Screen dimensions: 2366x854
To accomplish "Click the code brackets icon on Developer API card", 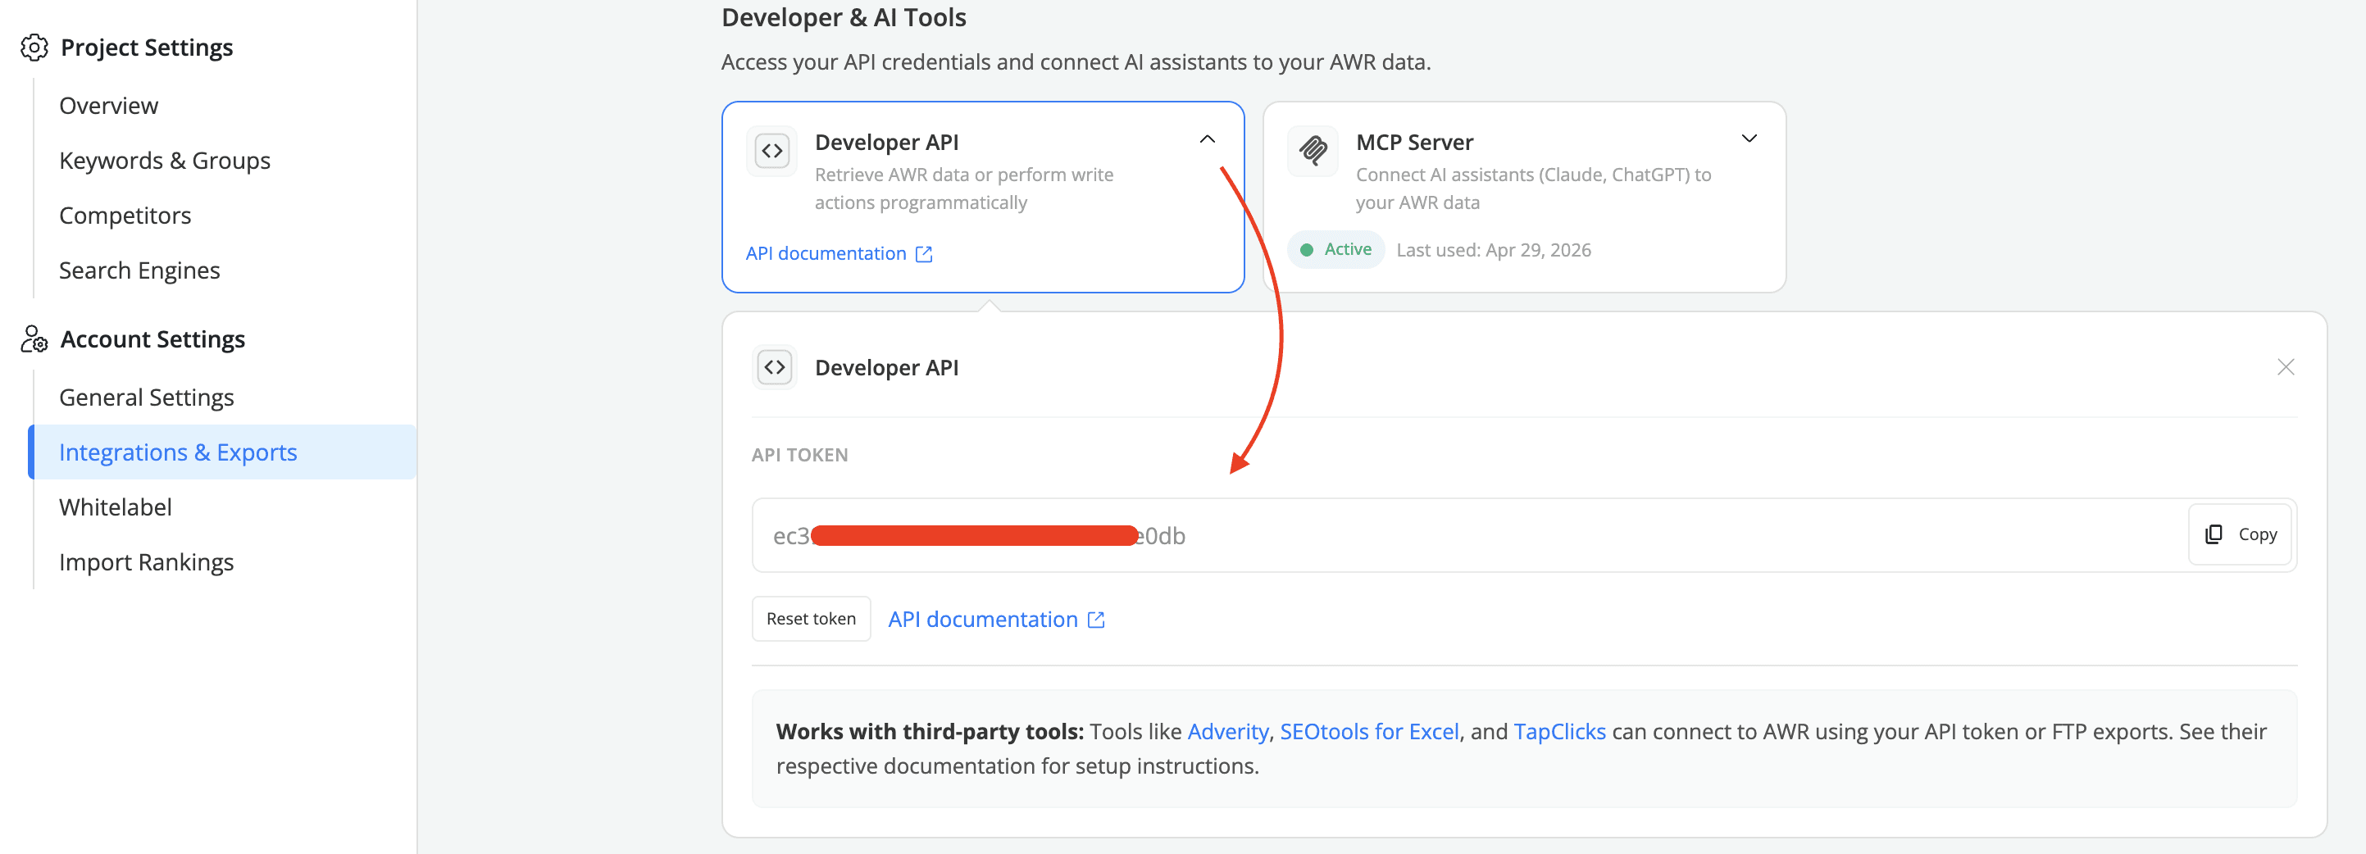I will pyautogui.click(x=771, y=151).
